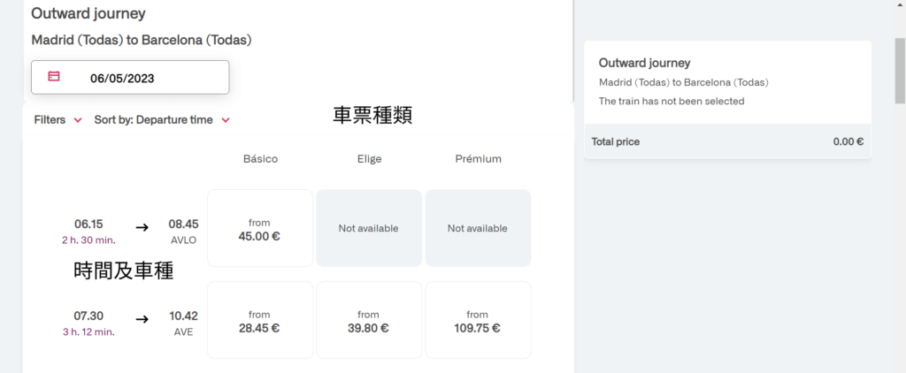The height and width of the screenshot is (373, 906).
Task: Expand the Filters chevron
Action: (x=78, y=120)
